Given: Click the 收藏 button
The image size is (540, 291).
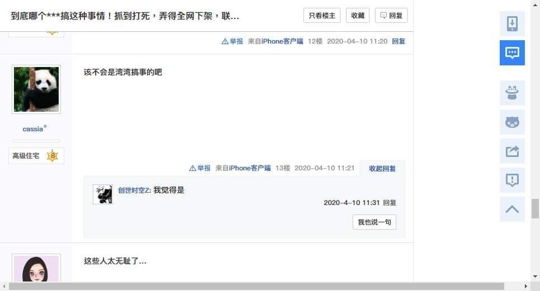Looking at the screenshot, I should coord(357,16).
